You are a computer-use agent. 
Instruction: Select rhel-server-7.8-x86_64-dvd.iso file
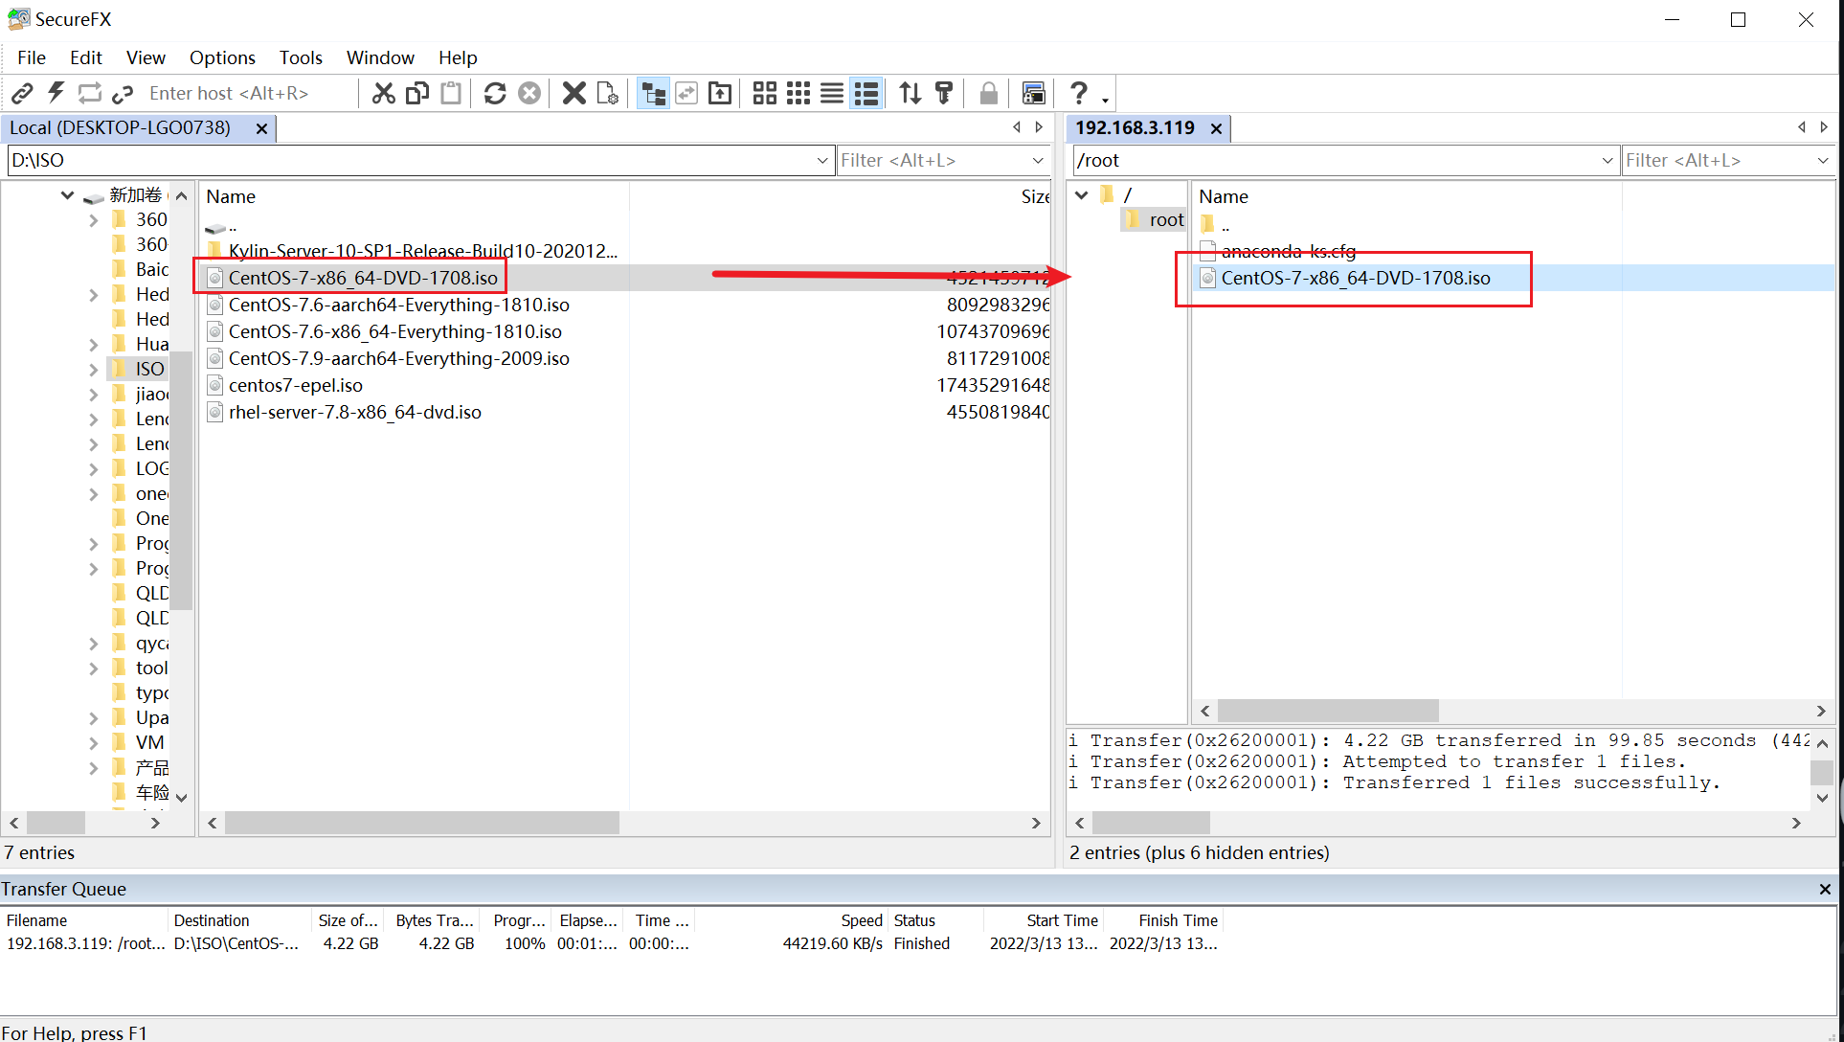point(354,412)
